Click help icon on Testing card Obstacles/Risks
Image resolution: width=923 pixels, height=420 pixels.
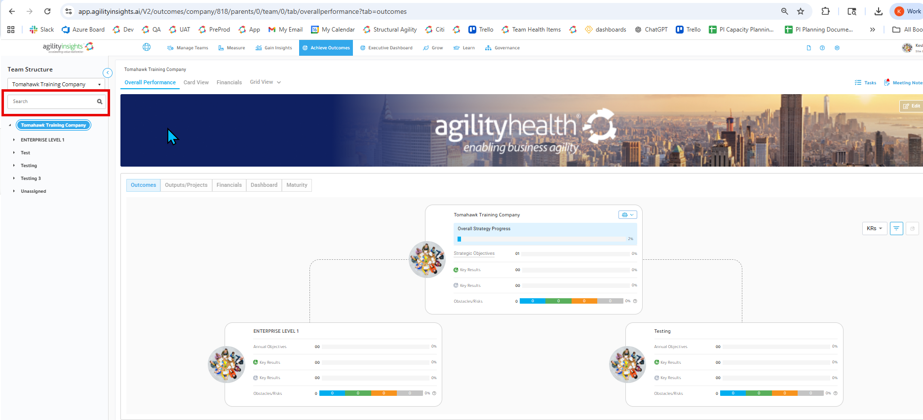tap(835, 393)
